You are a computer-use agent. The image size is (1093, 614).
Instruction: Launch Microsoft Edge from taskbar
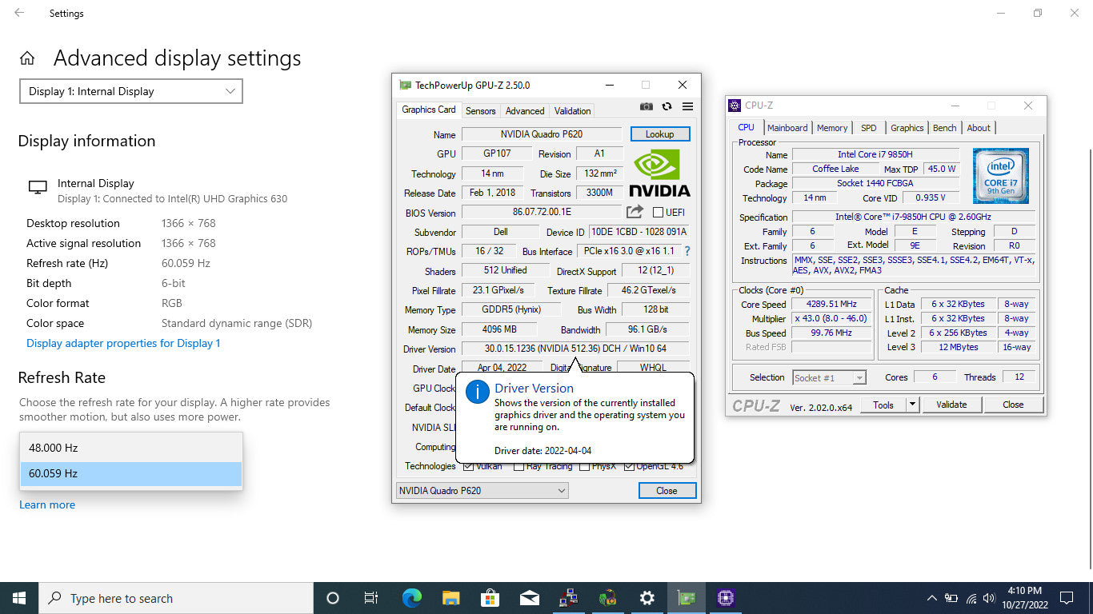411,598
